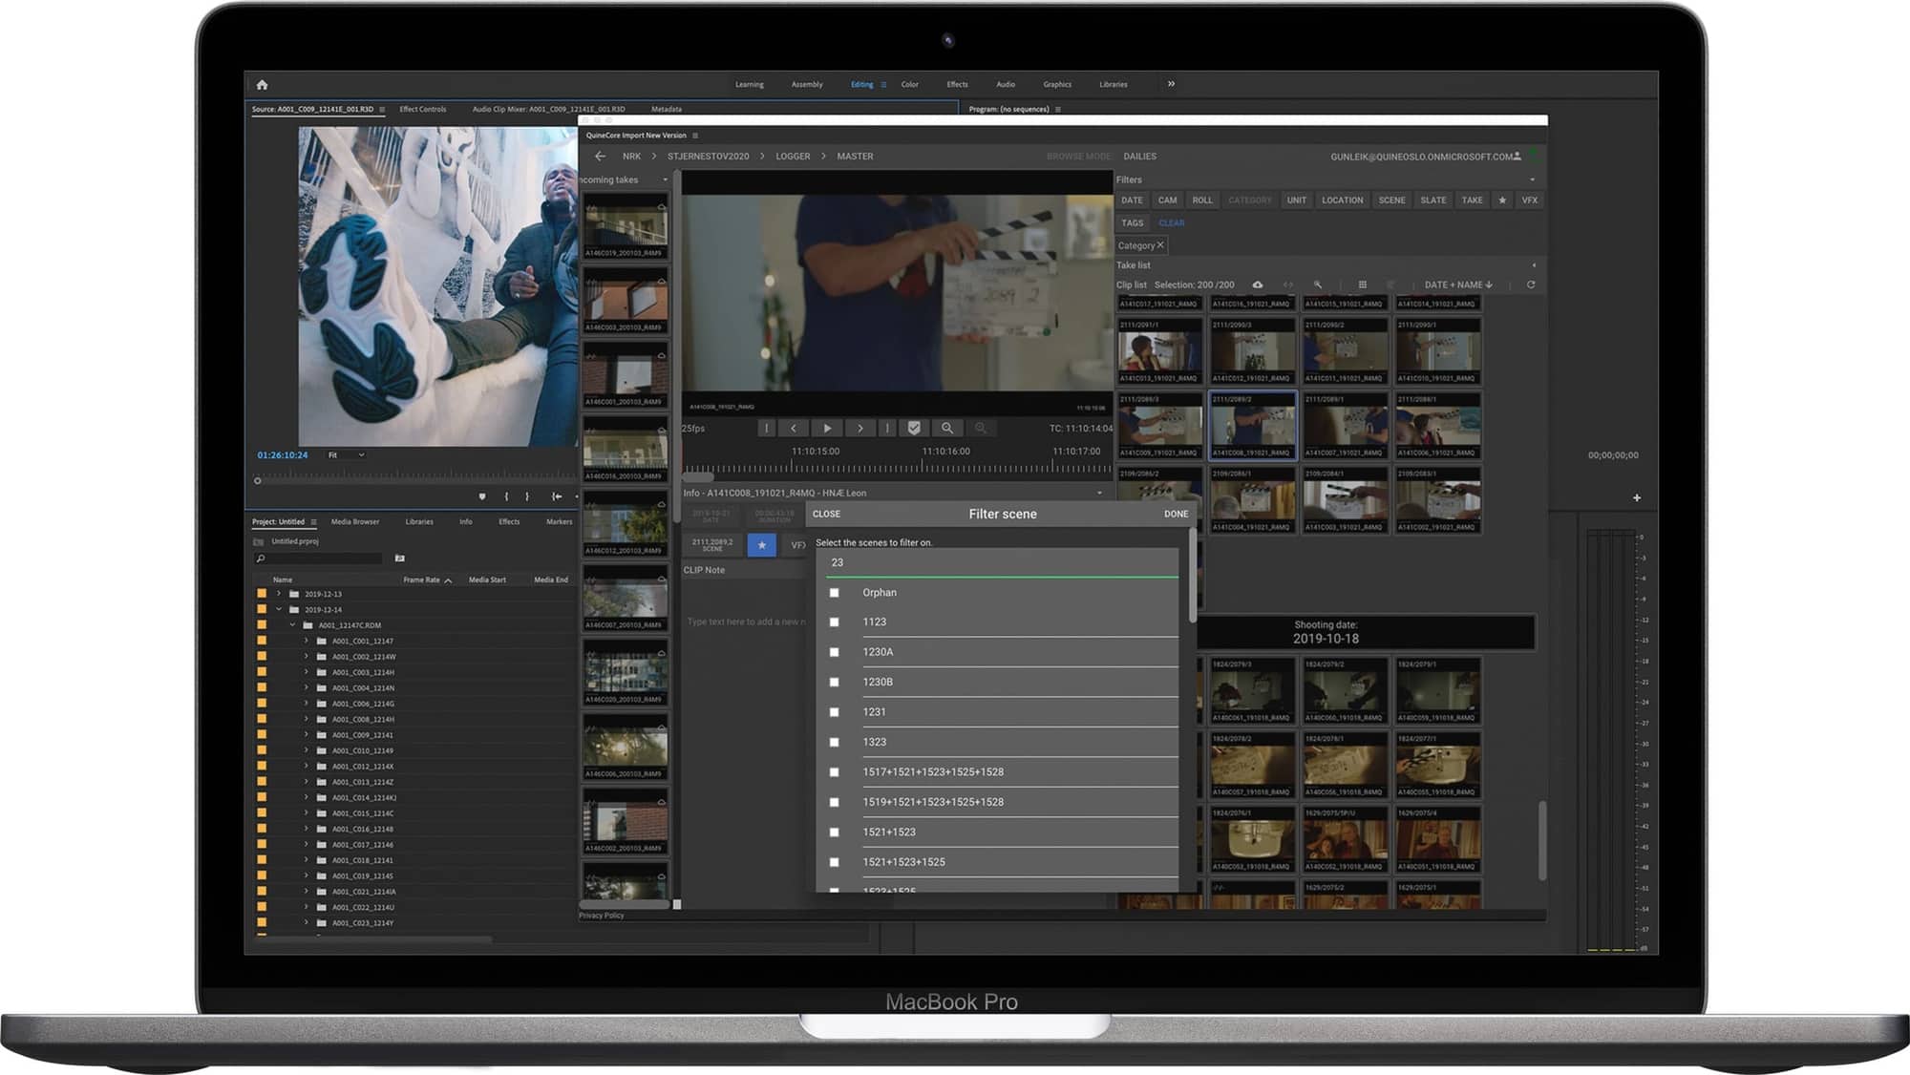Click the refresh icon in clip list bar
1910x1075 pixels.
point(1531,285)
